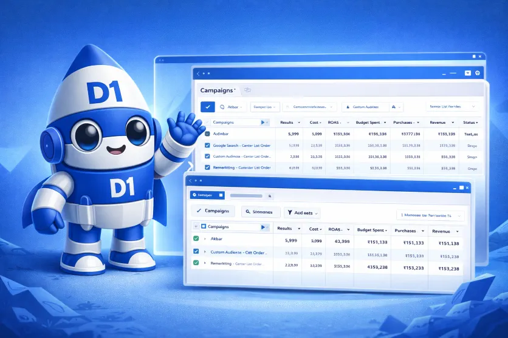Click the search icon beside the grey bar in the lower window
This screenshot has height=338, width=508.
click(270, 196)
